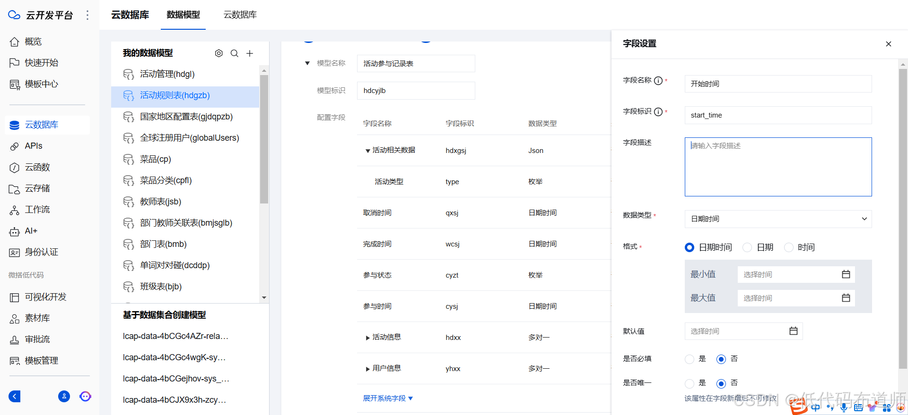Click the 取消时间 field row
Screen dimensions: 908x415
(x=484, y=213)
